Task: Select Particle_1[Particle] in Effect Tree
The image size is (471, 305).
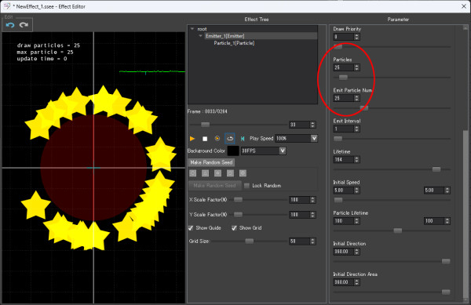Action: tap(234, 43)
